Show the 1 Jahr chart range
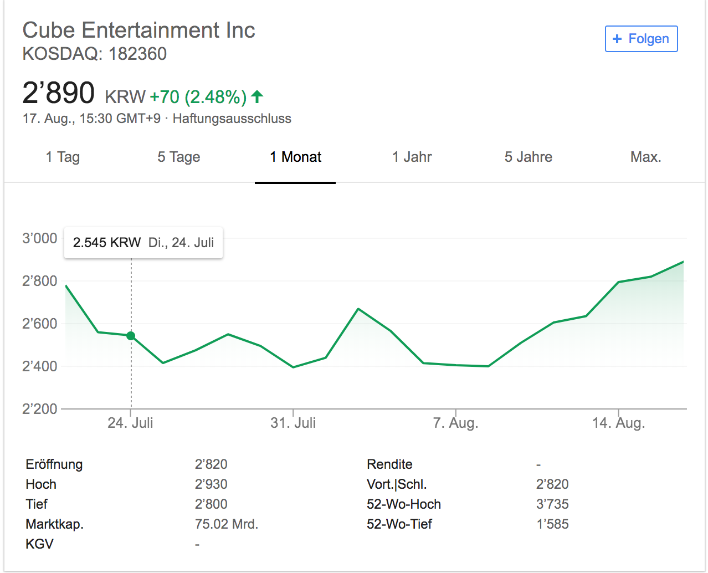Screen dimensions: 708x573 coord(412,157)
